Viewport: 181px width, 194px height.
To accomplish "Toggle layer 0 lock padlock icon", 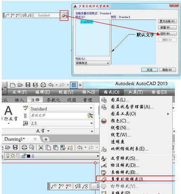I will pos(24,156).
